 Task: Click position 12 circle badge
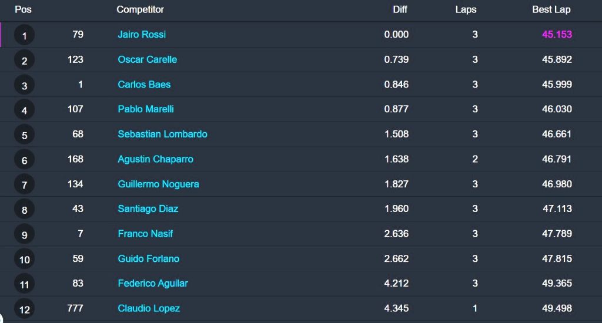point(24,309)
